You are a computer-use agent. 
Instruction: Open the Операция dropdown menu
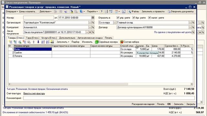(12, 12)
